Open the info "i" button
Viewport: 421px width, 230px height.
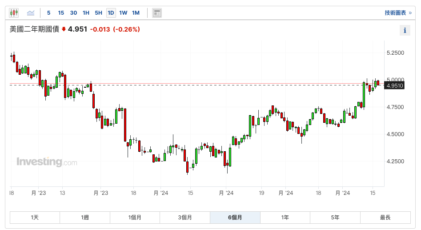[405, 30]
